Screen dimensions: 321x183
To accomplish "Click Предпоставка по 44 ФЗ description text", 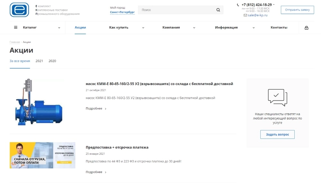I will click(x=134, y=161).
